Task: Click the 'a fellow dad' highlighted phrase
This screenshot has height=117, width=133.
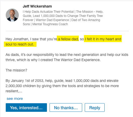Action: point(68,39)
